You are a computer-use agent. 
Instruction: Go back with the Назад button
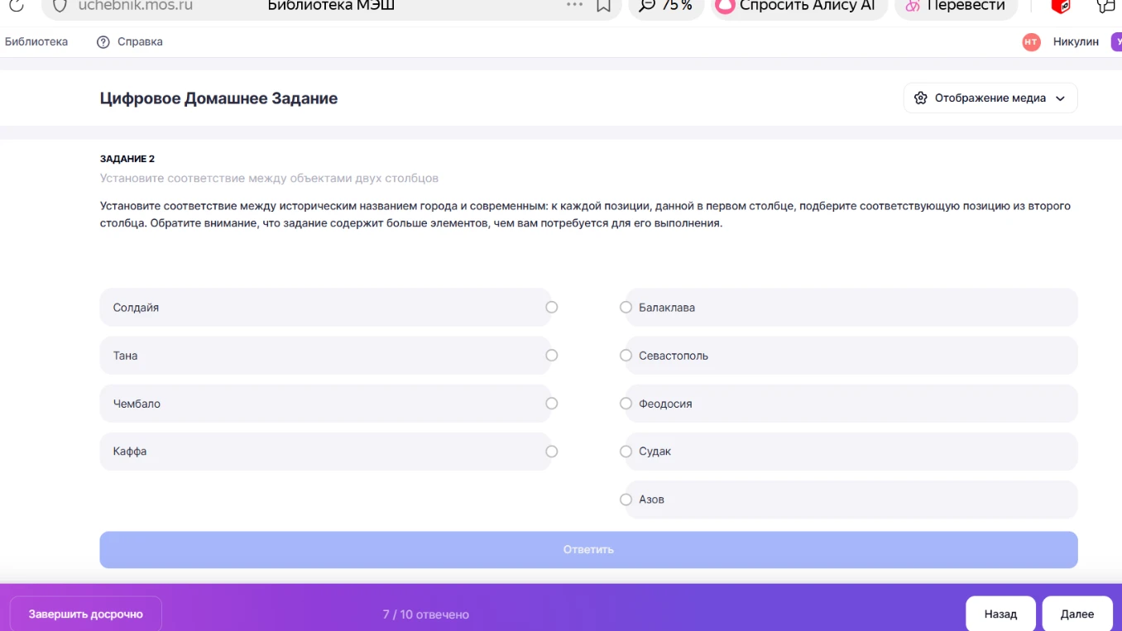click(1000, 614)
